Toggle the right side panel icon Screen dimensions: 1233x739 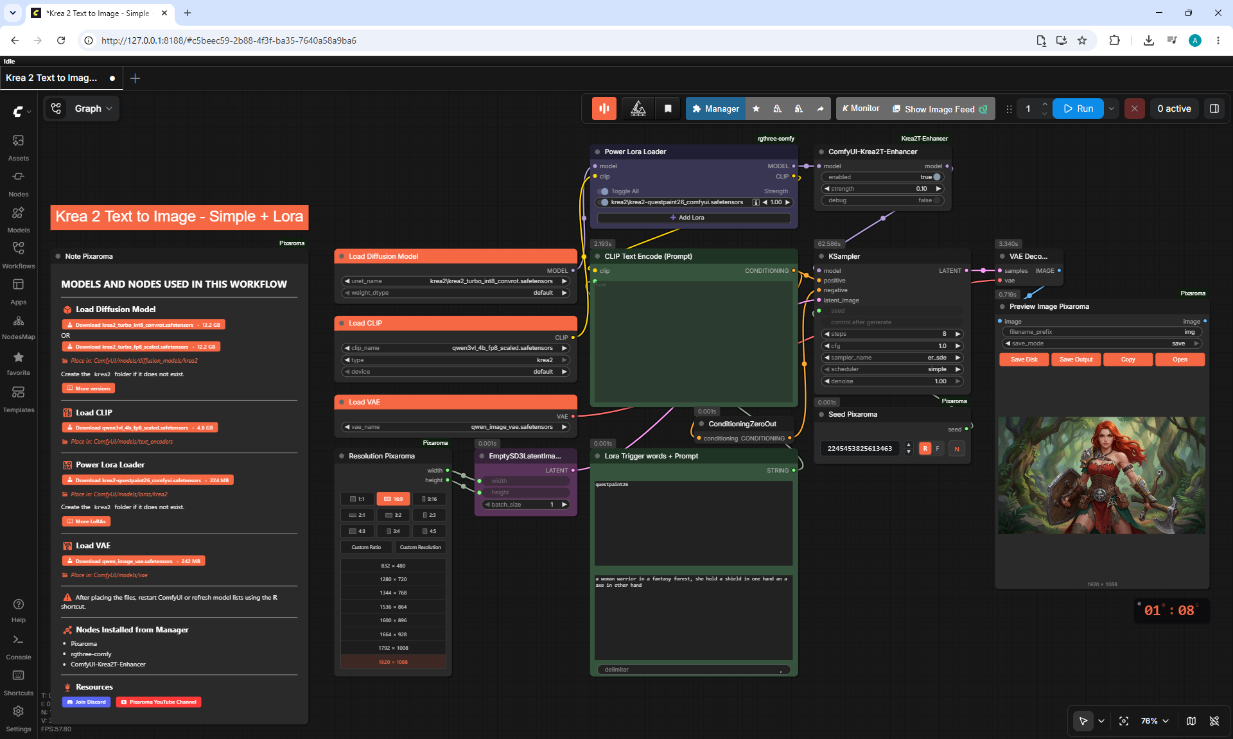1214,109
